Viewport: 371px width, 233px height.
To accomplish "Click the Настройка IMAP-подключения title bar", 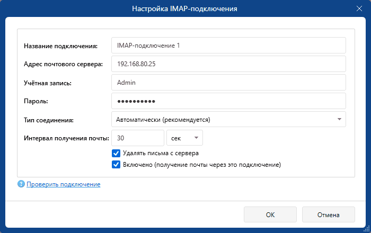I will click(x=185, y=8).
